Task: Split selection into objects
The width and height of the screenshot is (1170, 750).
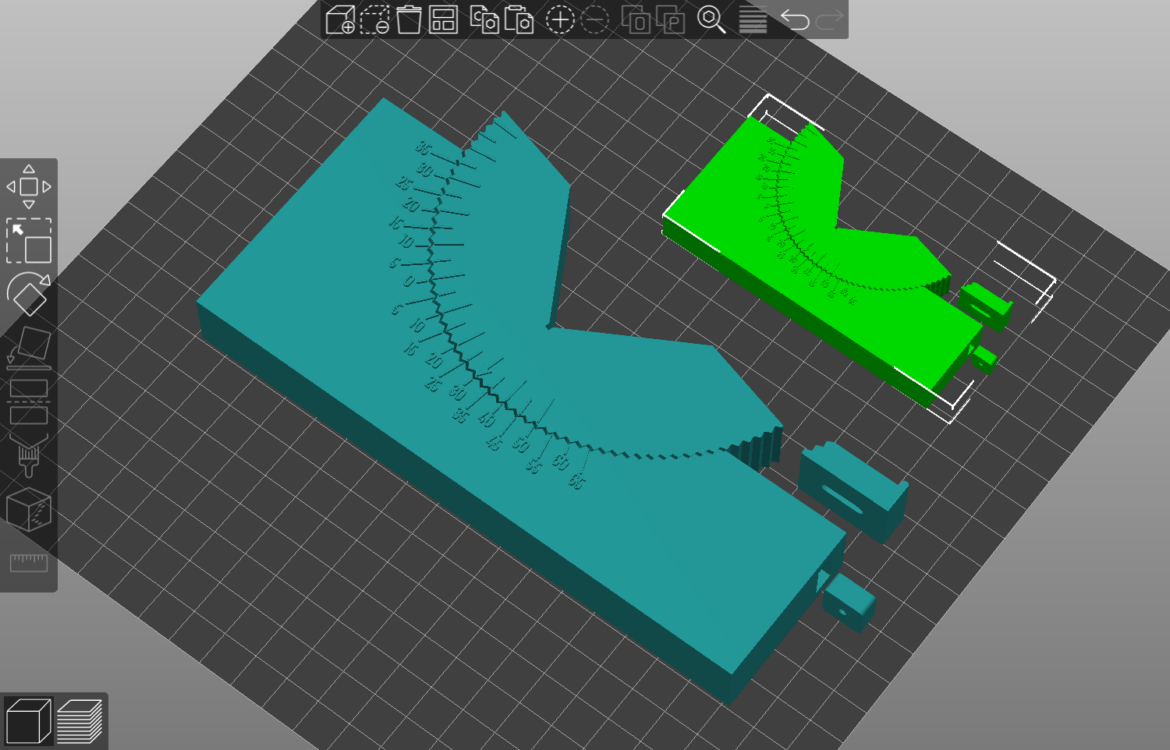Action: (x=636, y=19)
